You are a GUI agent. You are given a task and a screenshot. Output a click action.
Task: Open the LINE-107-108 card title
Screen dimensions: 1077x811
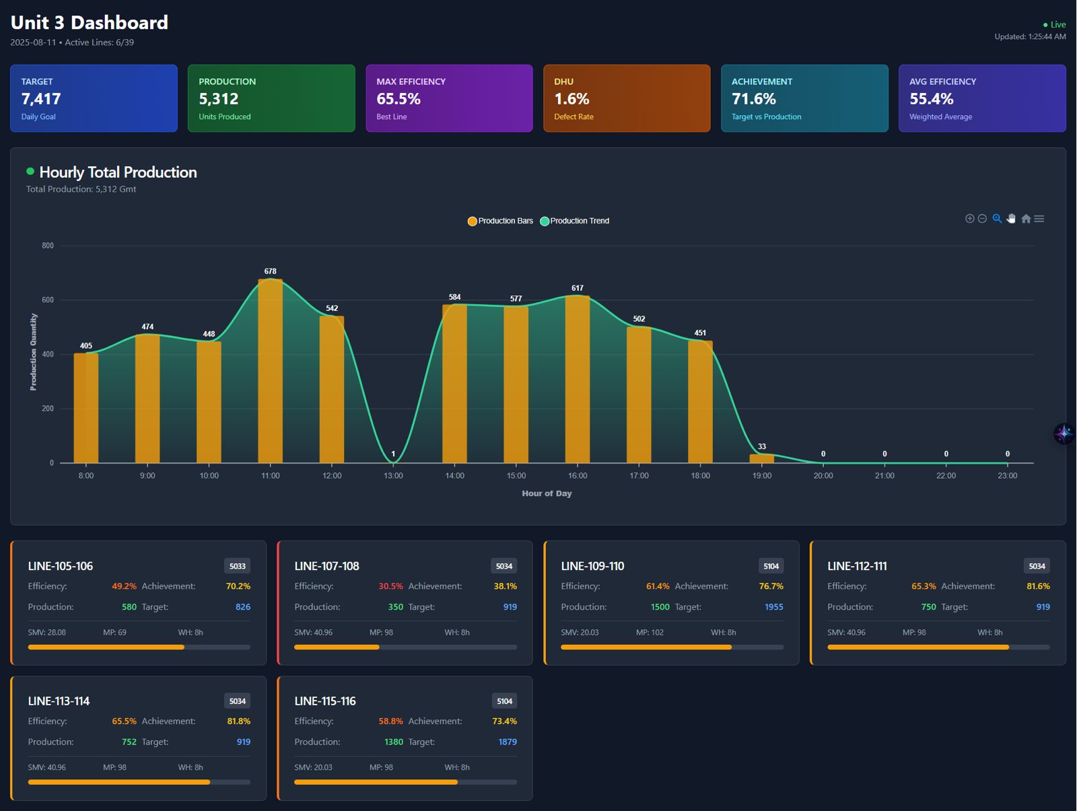pos(326,566)
